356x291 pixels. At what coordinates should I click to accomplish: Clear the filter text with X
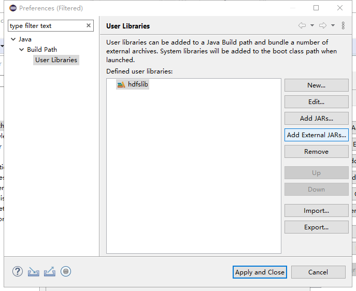click(x=89, y=25)
